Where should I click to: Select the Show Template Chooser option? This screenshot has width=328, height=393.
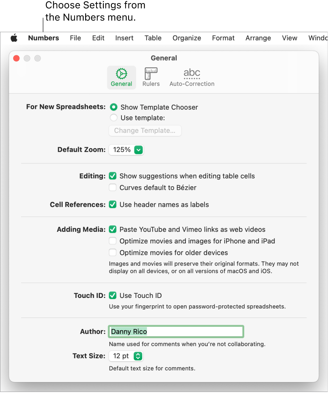(113, 107)
